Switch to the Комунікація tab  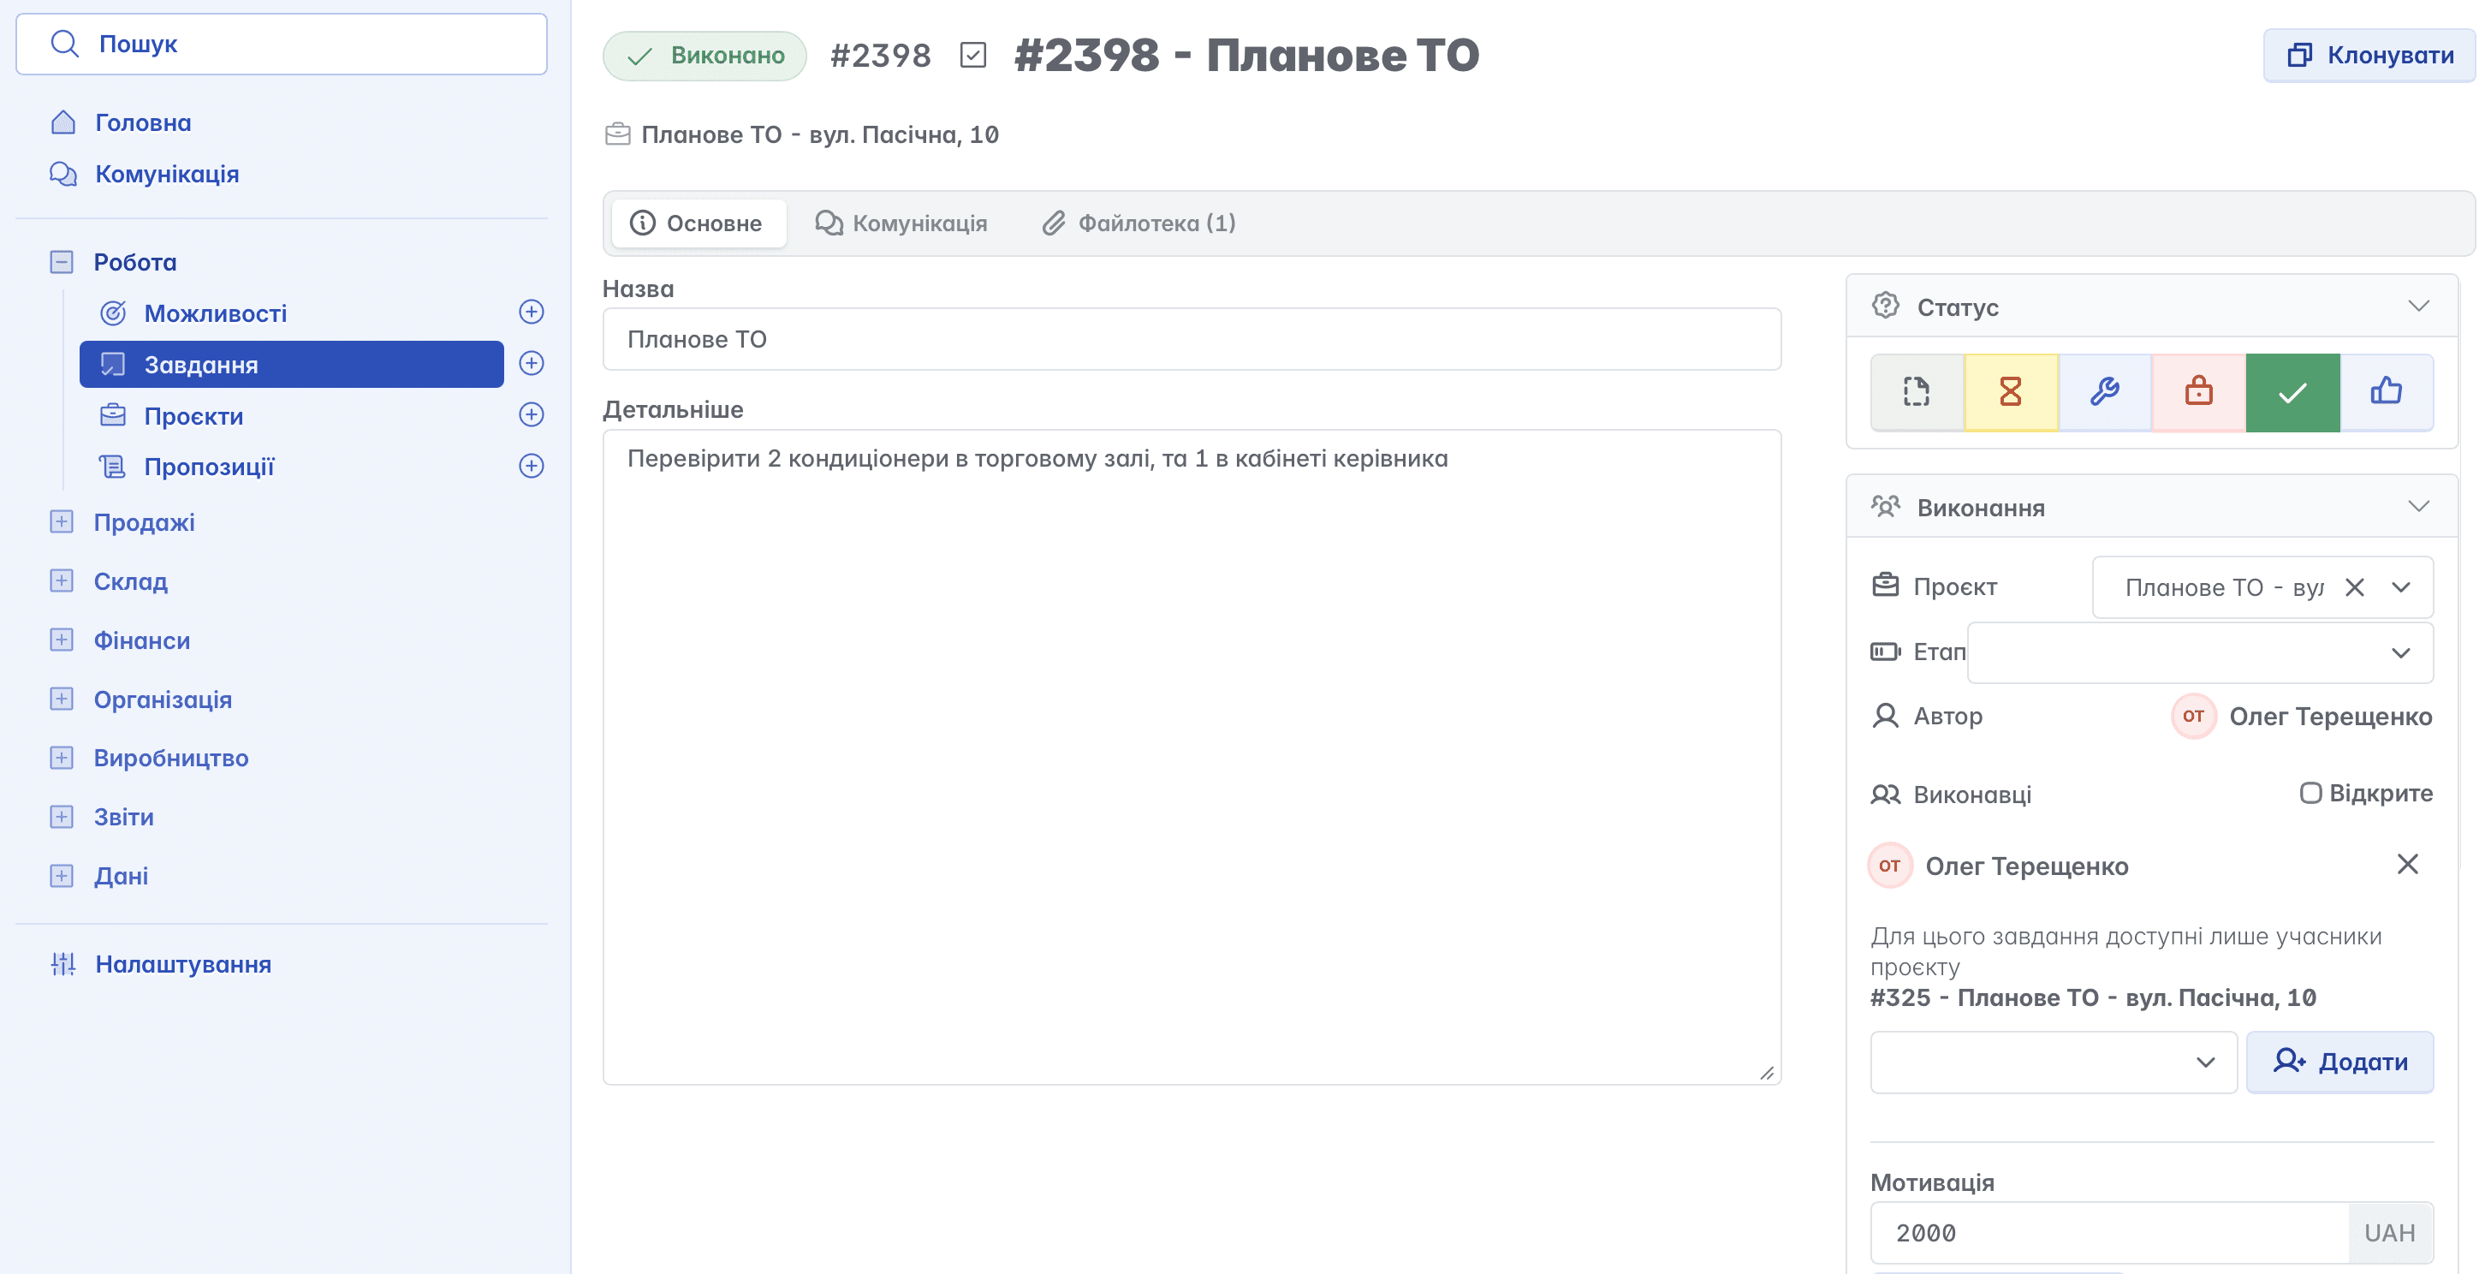click(901, 223)
